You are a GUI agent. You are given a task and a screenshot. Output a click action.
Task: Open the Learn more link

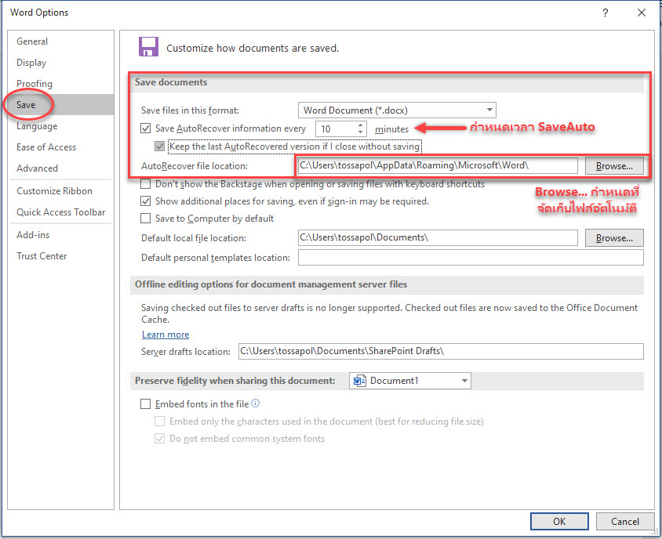pos(165,335)
